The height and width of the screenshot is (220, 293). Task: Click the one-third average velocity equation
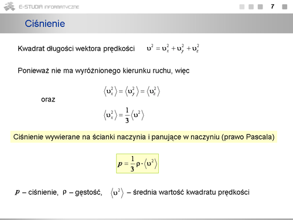(x=124, y=115)
